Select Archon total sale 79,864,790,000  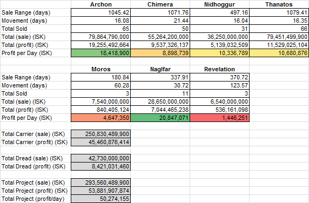coord(100,37)
